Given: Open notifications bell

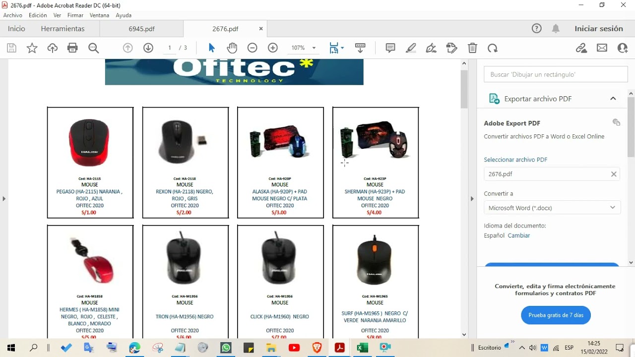Looking at the screenshot, I should click(x=556, y=29).
